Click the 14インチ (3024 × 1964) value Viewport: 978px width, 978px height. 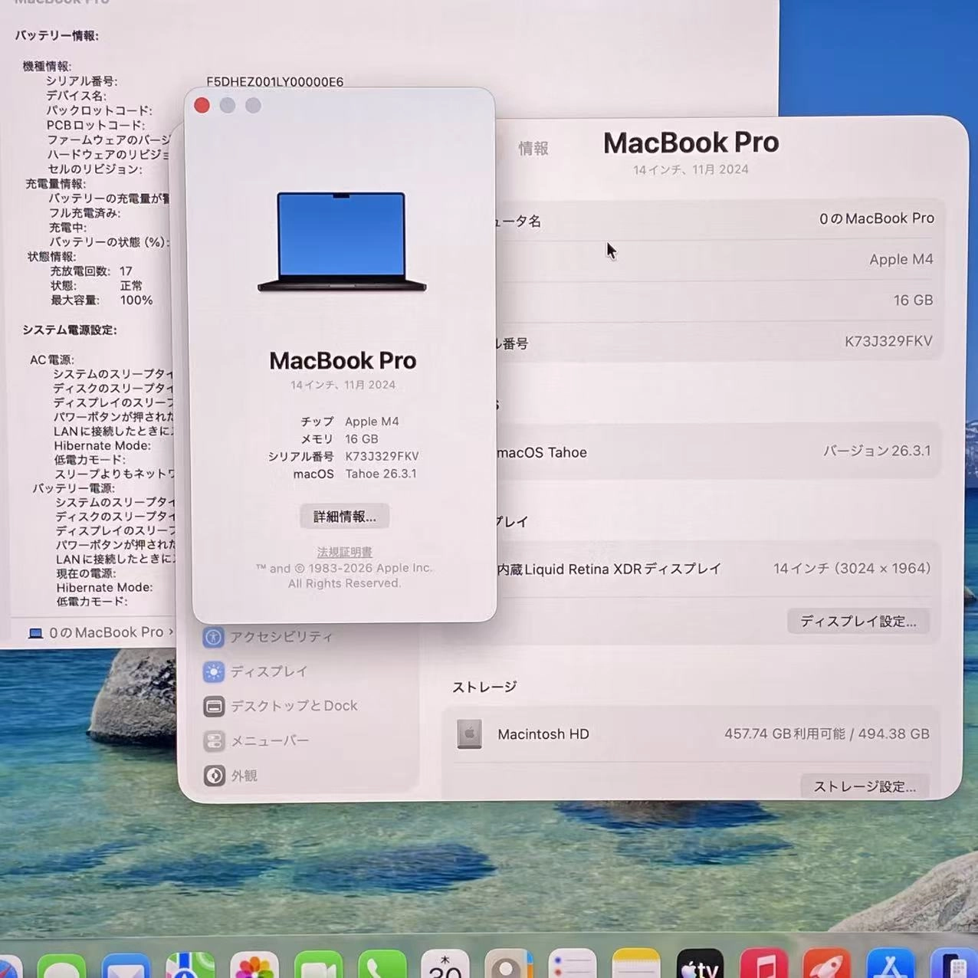[852, 569]
